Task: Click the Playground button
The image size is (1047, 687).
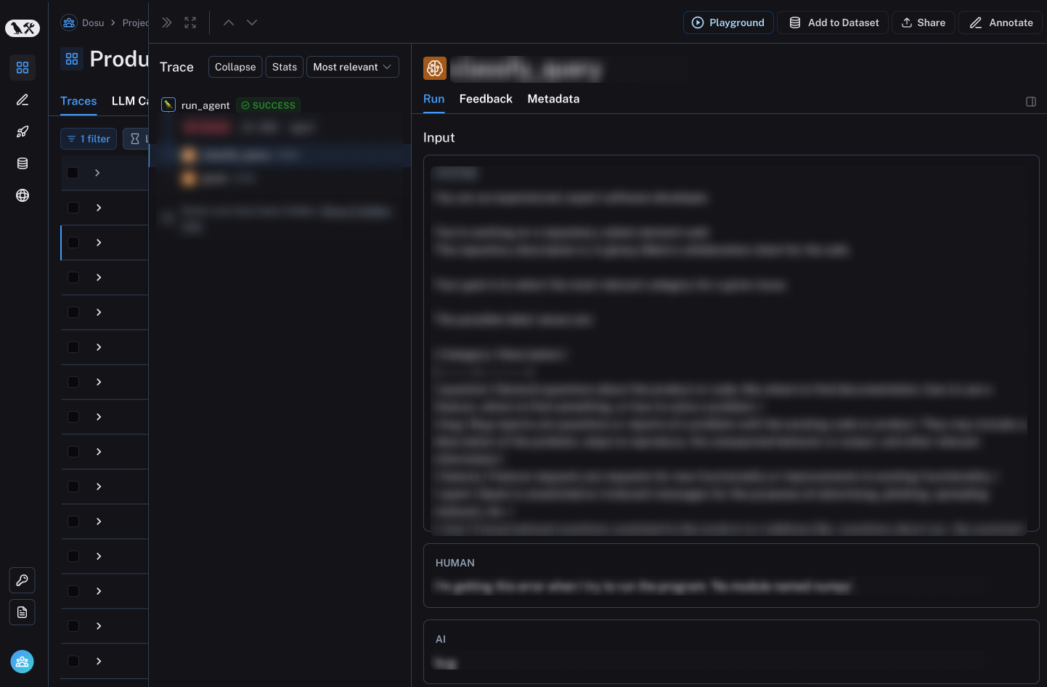Action: [728, 23]
